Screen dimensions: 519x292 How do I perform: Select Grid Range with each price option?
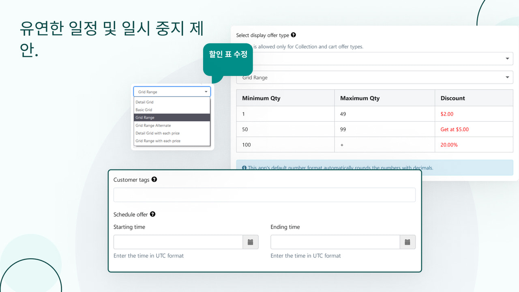172,141
